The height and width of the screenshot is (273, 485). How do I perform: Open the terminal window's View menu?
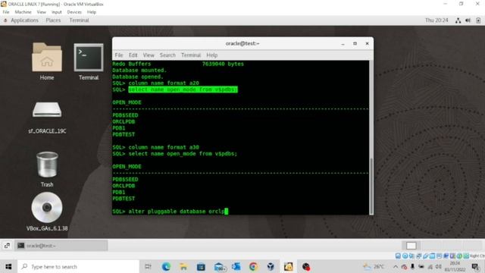tap(149, 55)
